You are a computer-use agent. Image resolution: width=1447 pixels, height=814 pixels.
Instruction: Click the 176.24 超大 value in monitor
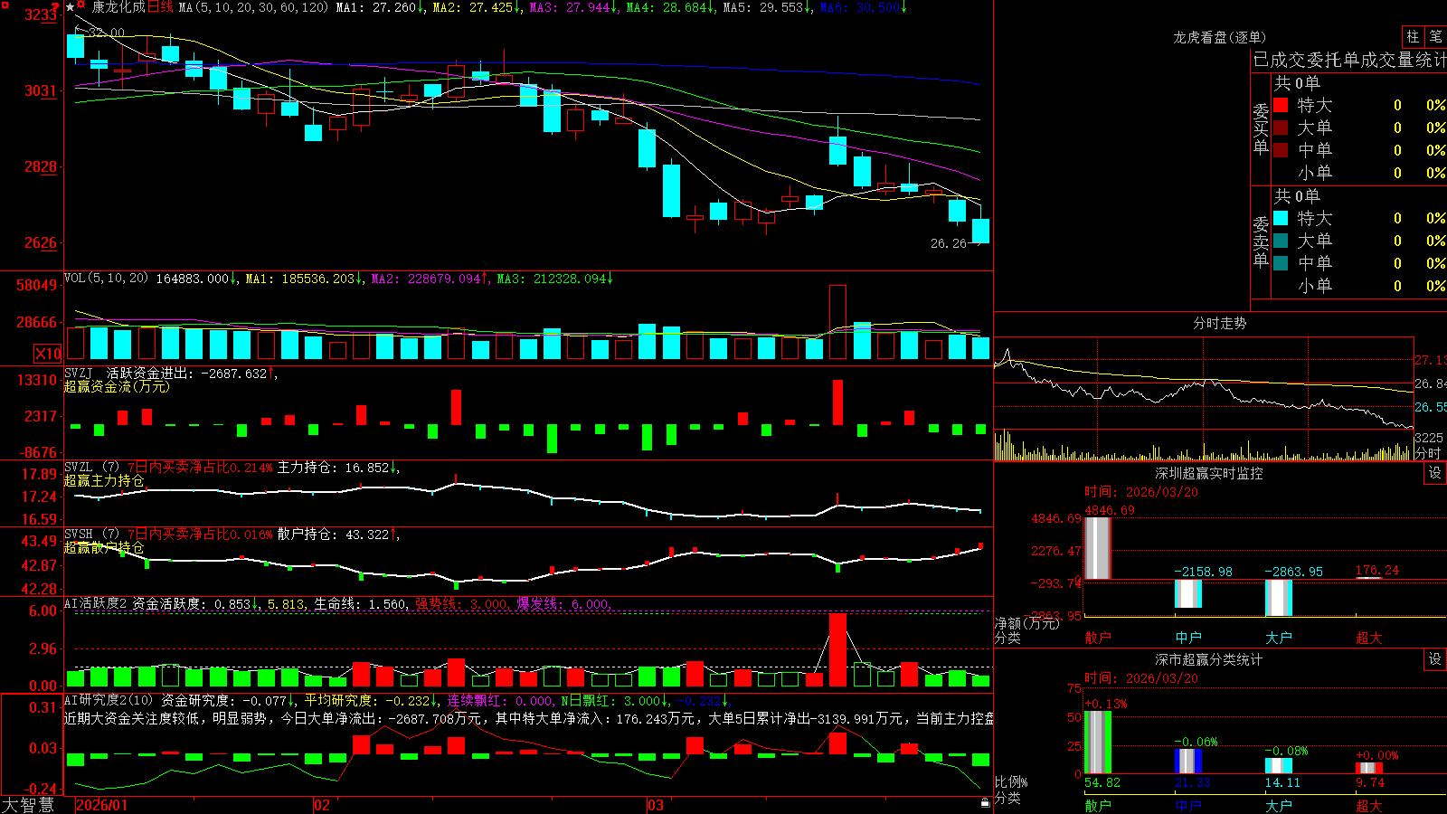pyautogui.click(x=1376, y=571)
